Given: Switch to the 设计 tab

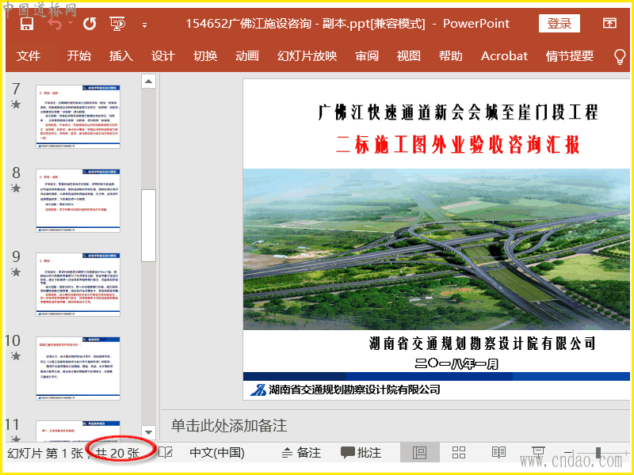Looking at the screenshot, I should pyautogui.click(x=163, y=55).
